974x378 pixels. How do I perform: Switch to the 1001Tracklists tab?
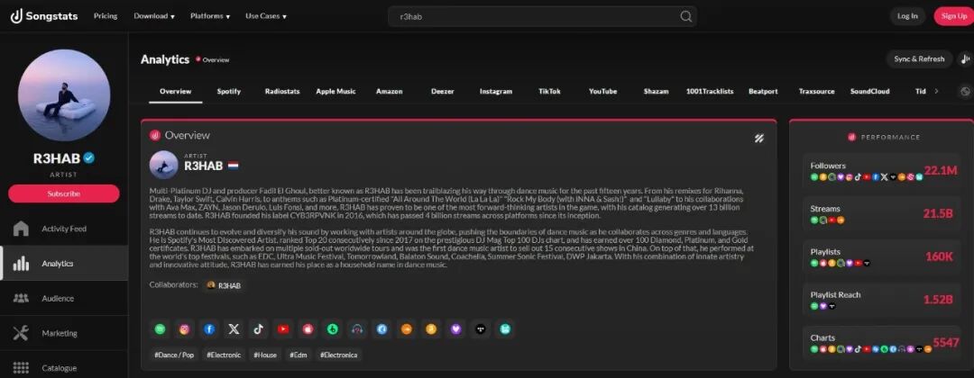(710, 91)
